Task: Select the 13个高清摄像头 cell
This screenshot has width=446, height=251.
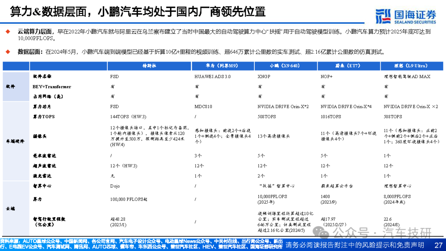Action: point(274,136)
